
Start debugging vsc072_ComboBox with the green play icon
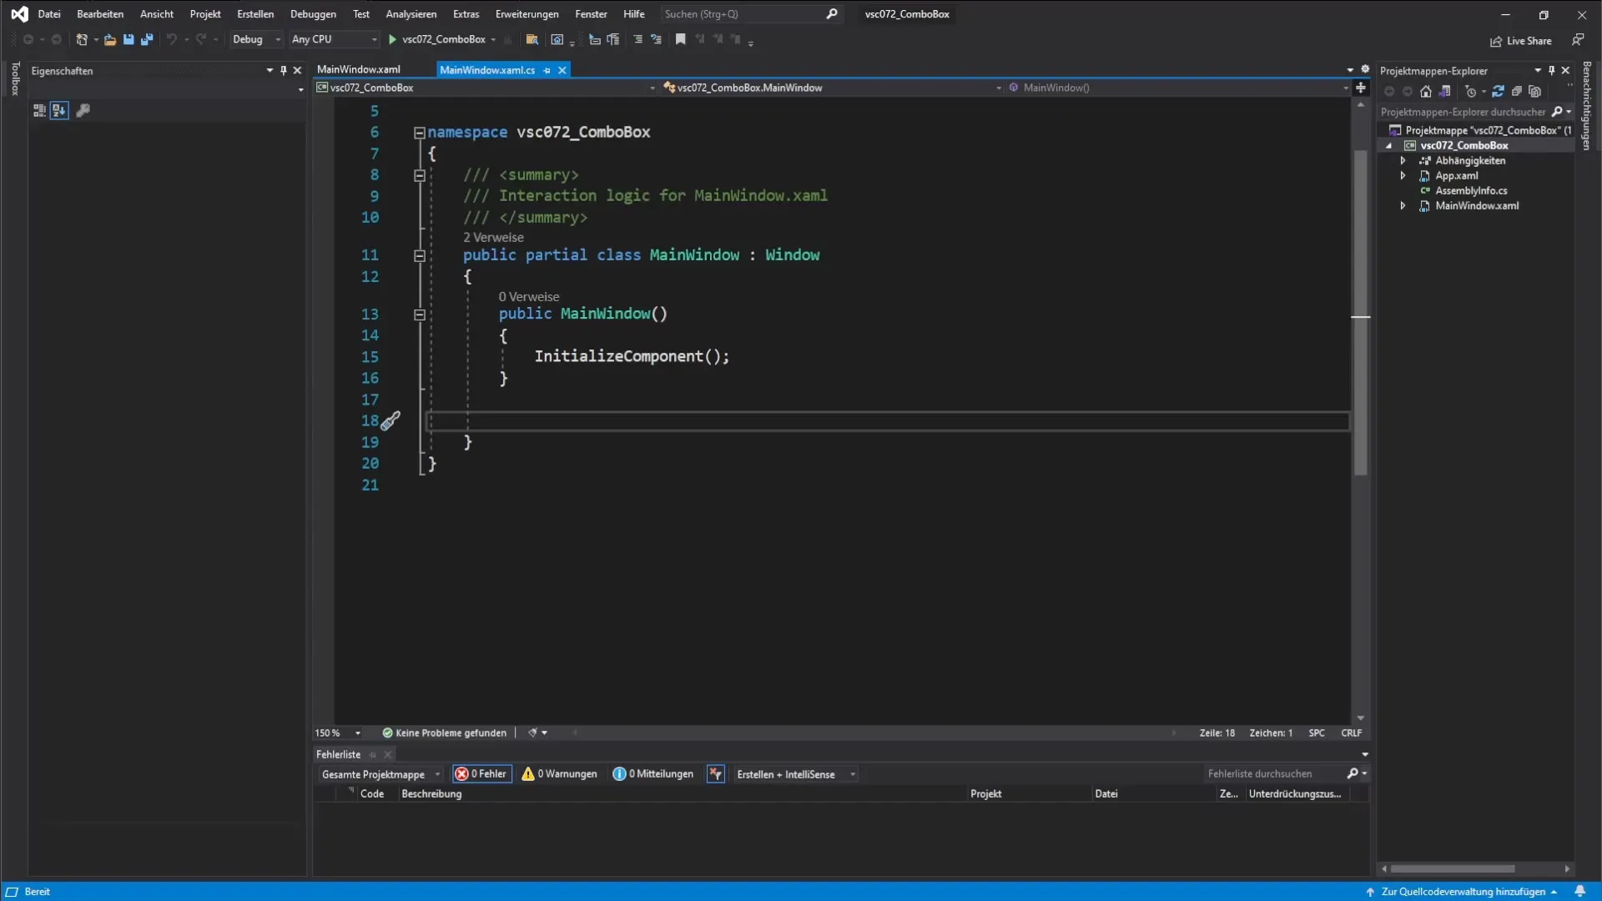click(x=392, y=39)
